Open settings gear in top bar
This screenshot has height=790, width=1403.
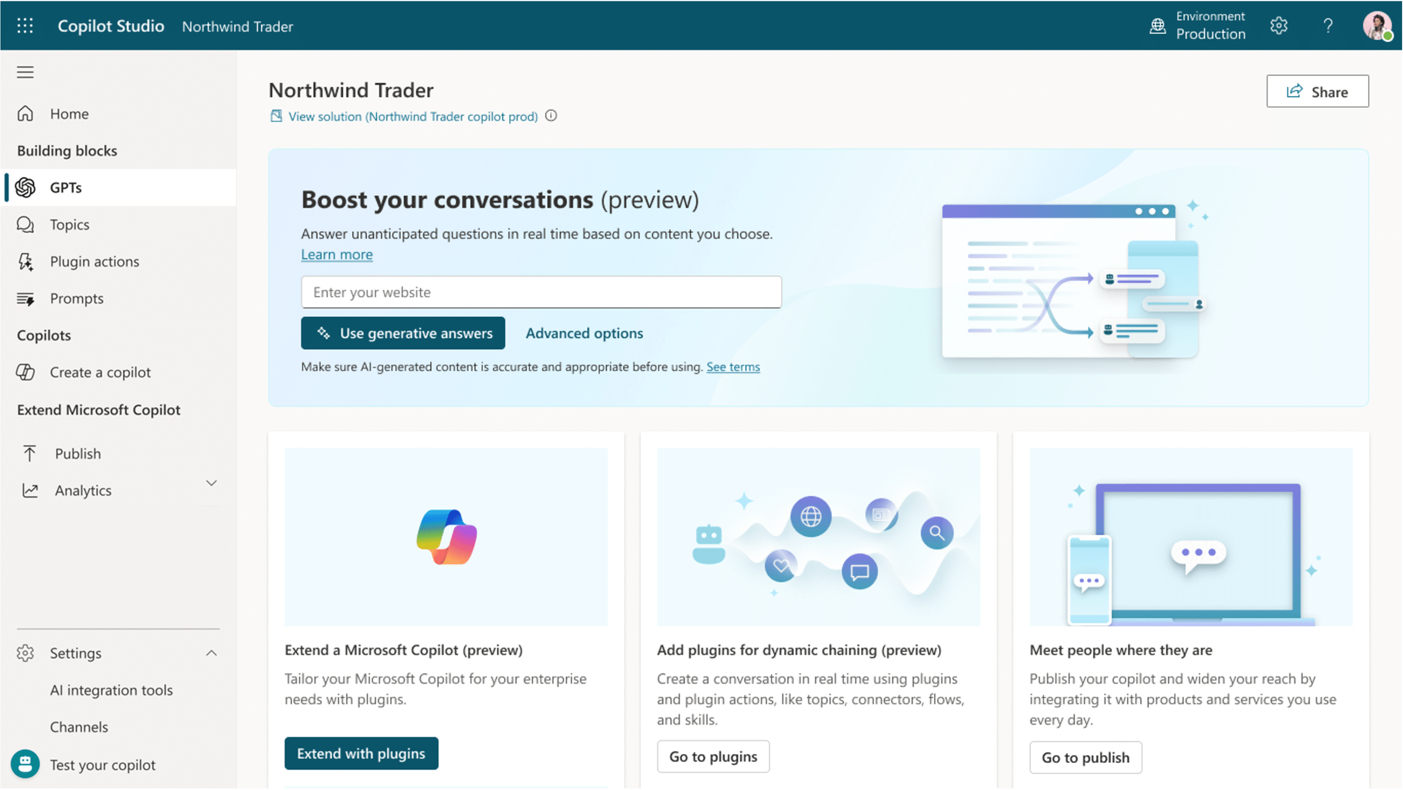click(1279, 26)
